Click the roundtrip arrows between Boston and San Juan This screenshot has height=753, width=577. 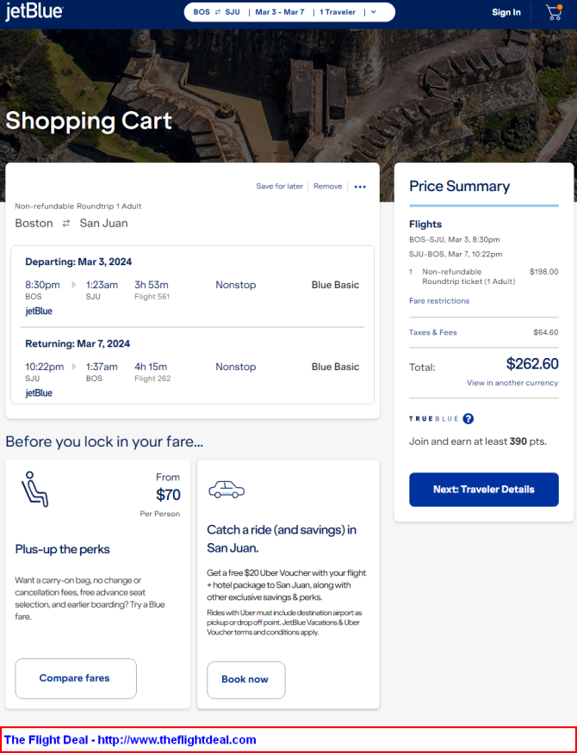65,224
